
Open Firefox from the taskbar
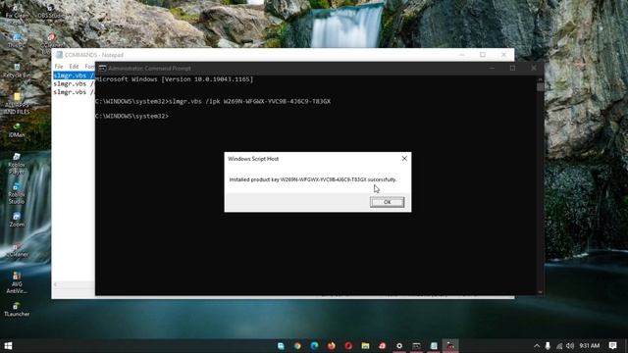[332, 346]
